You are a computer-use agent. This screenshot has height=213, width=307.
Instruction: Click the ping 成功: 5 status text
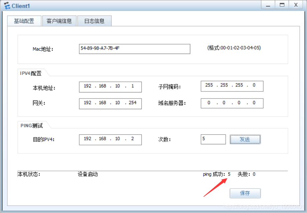pyautogui.click(x=217, y=174)
